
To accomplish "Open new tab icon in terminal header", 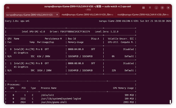I will tap(8, 8).
